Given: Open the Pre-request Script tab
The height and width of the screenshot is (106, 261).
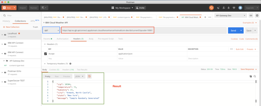Looking at the screenshot, I should tap(106, 39).
